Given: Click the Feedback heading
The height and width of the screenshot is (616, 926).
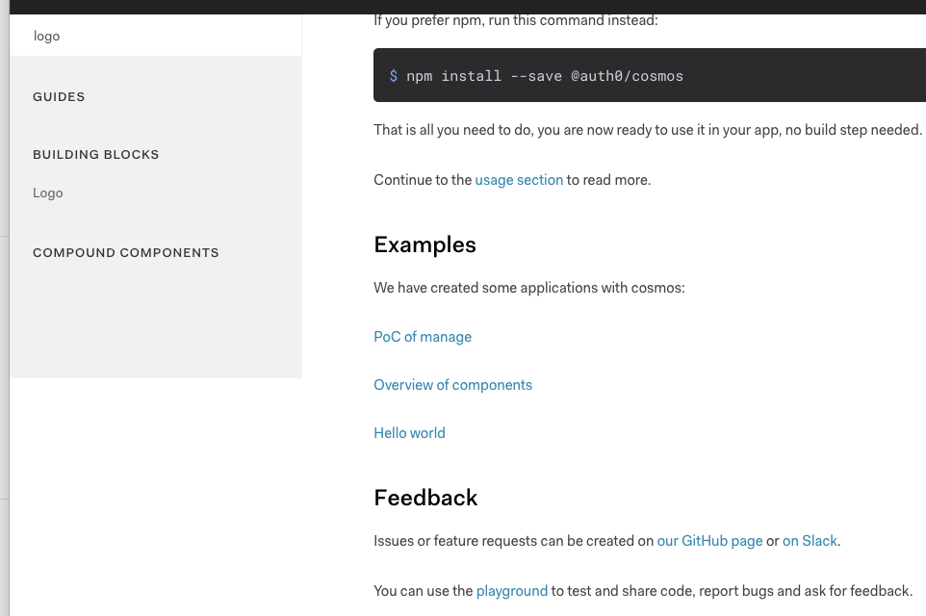Looking at the screenshot, I should [x=425, y=498].
